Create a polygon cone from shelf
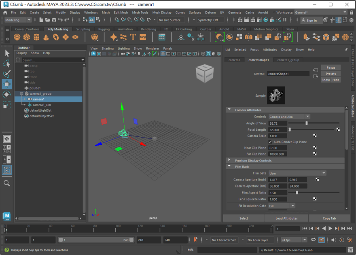This screenshot has height=255, width=356. point(46,37)
